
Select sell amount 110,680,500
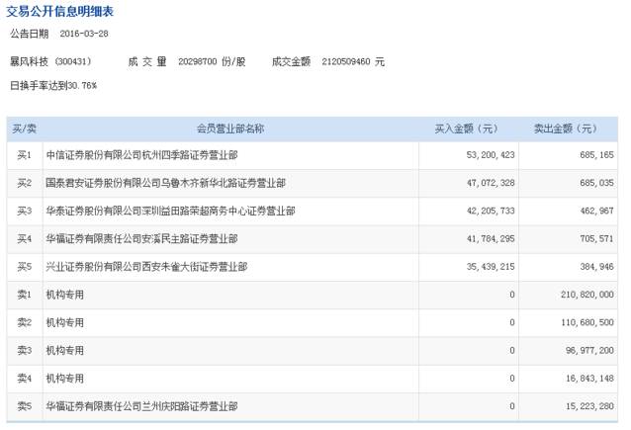587,322
